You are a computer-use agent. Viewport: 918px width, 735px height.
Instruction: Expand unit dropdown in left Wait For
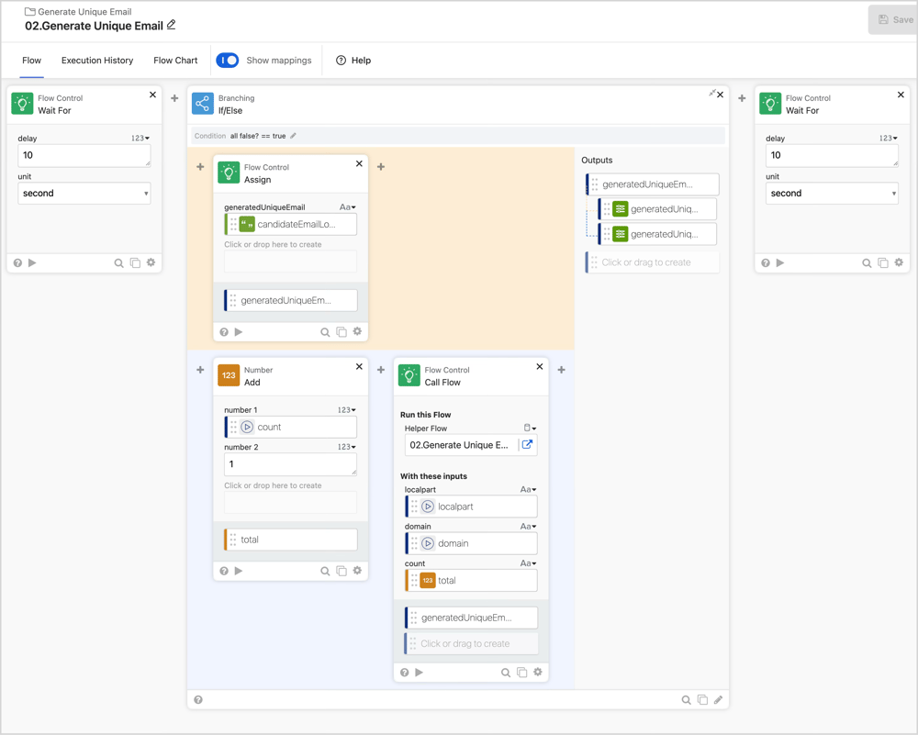pos(84,194)
